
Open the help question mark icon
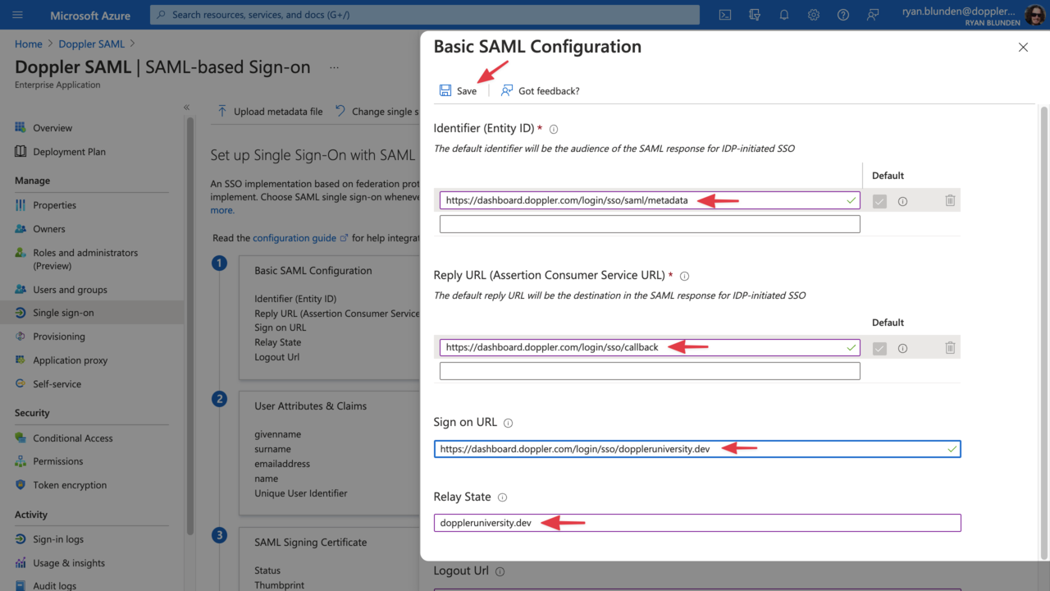tap(843, 15)
